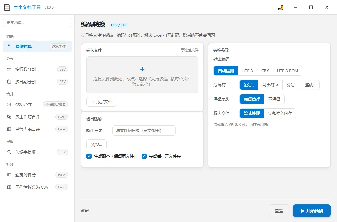This screenshot has height=222, width=337.
Task: Toggle dark mode with the moon icon
Action: (281, 8)
